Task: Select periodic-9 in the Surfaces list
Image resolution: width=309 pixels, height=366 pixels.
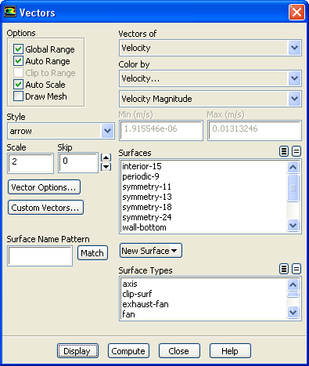Action: point(203,176)
